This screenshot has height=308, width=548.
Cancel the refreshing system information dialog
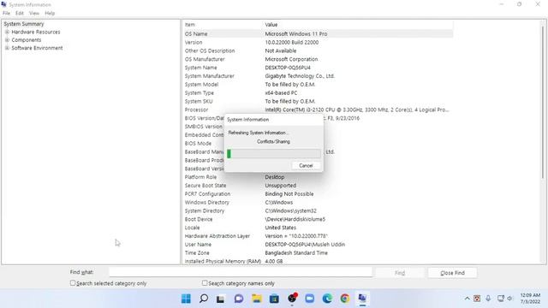pyautogui.click(x=306, y=165)
